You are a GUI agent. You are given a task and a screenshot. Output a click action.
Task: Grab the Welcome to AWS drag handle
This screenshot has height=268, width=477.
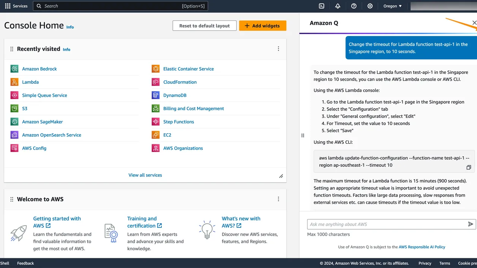12,200
